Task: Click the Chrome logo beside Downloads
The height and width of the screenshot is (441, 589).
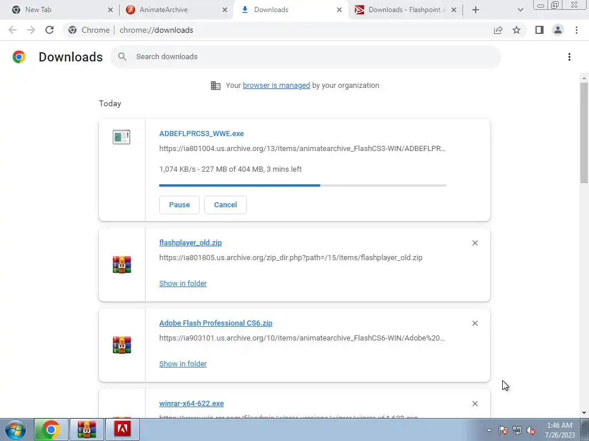Action: [19, 57]
